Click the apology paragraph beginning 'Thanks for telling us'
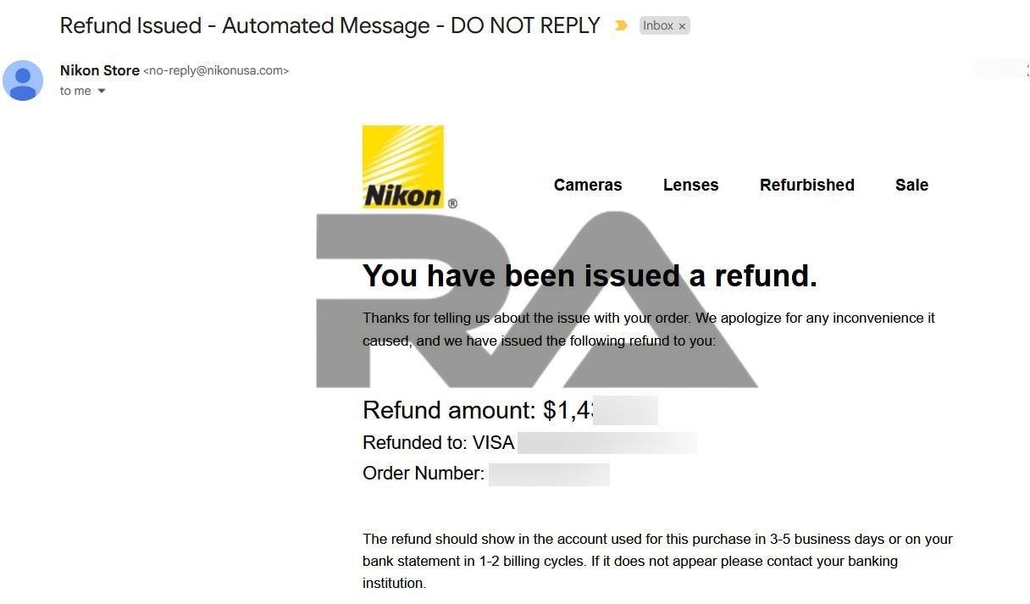The width and height of the screenshot is (1030, 604). 649,330
